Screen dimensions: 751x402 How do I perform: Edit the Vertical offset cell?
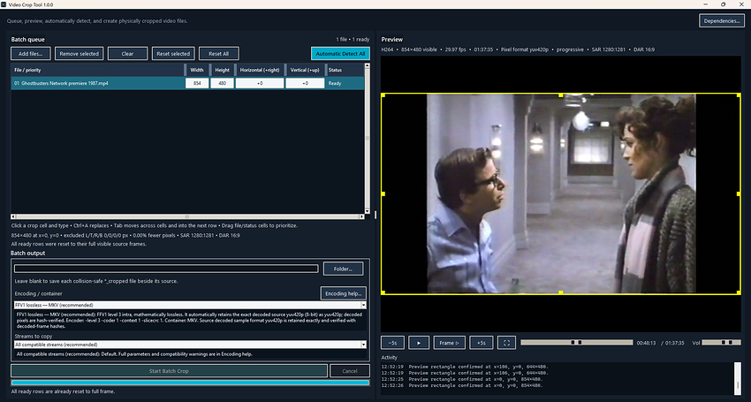[x=305, y=83]
